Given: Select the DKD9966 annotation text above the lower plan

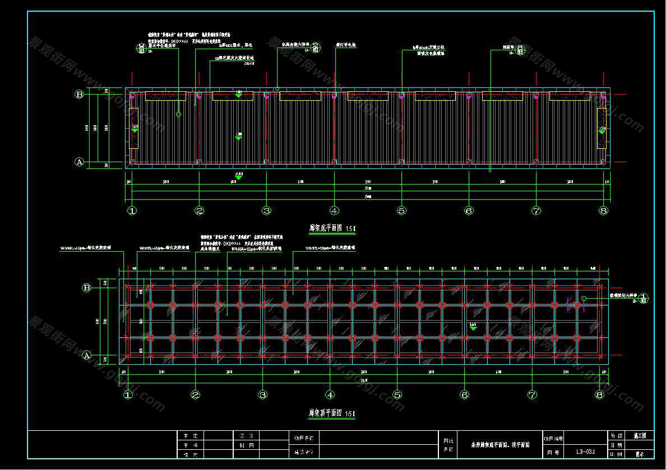Looking at the screenshot, I should click(x=235, y=244).
